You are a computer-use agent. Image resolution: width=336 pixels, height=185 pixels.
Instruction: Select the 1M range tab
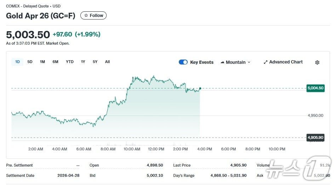click(42, 62)
